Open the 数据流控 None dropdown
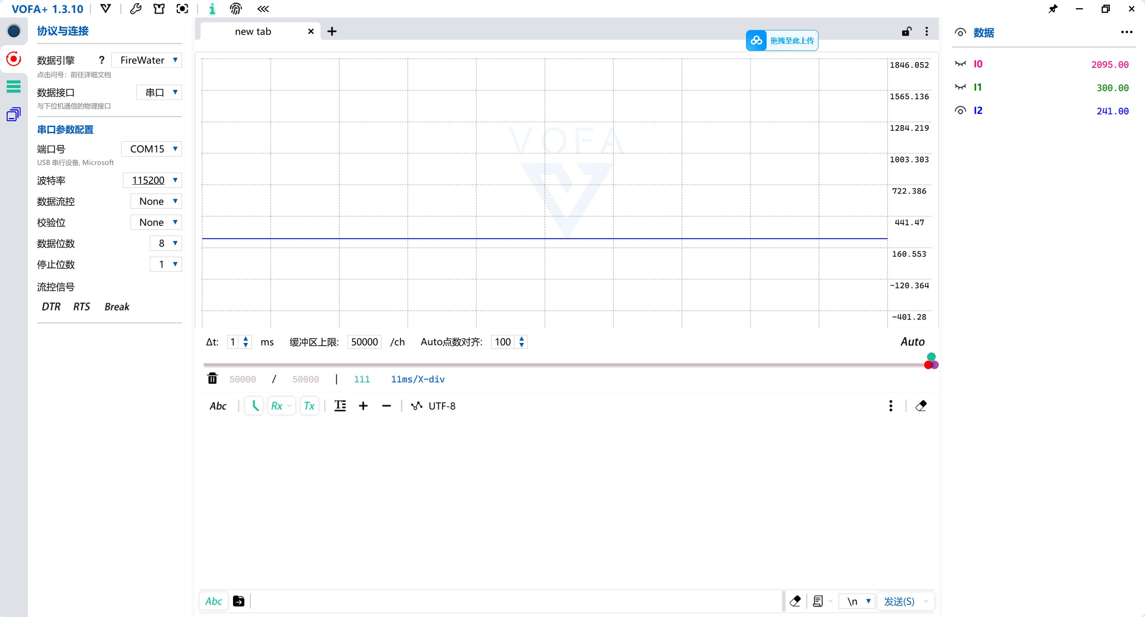 [x=156, y=201]
